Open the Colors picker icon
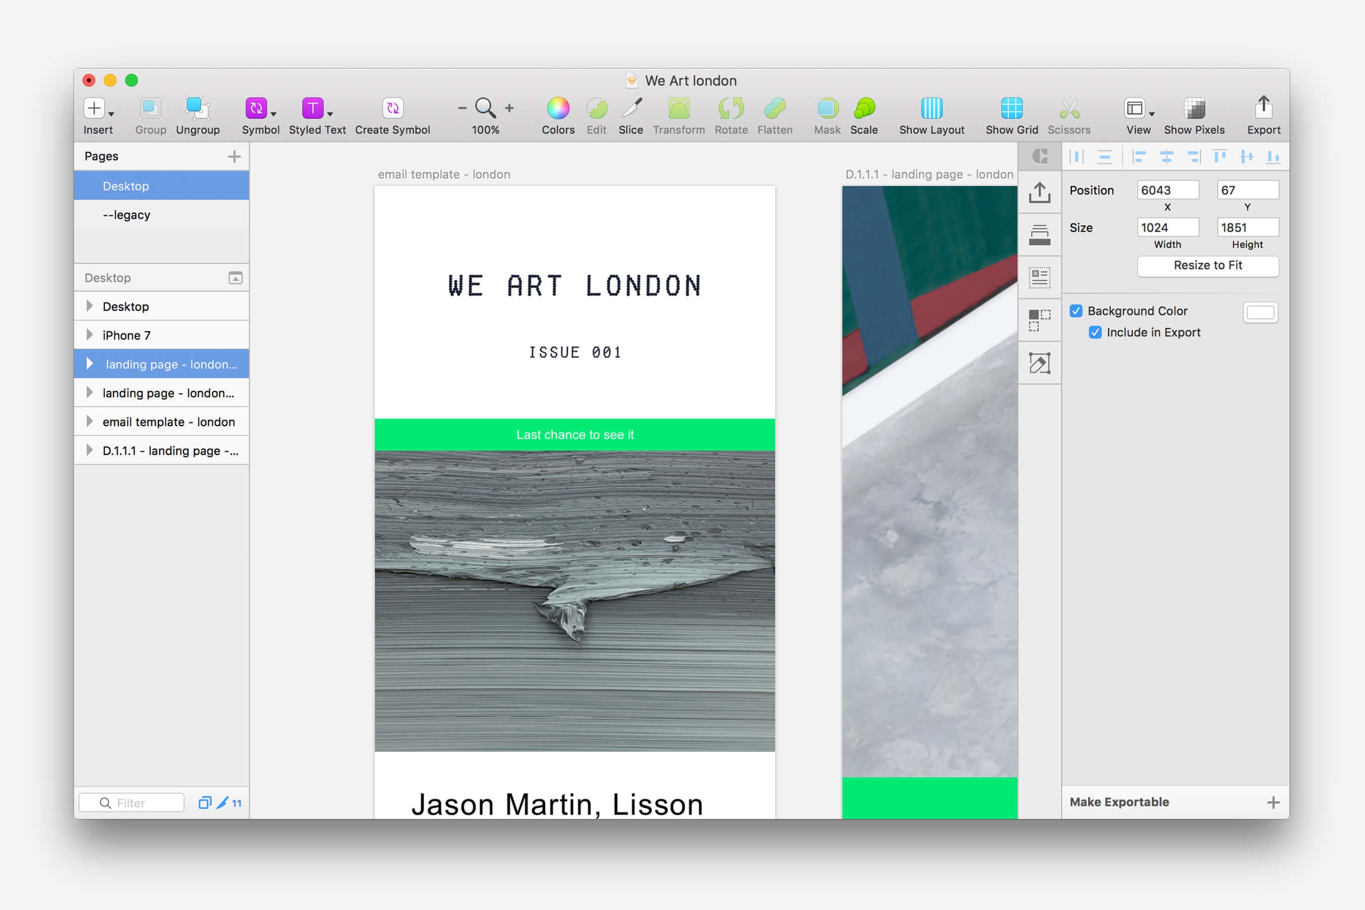Screen dimensions: 1365x910 (x=558, y=109)
